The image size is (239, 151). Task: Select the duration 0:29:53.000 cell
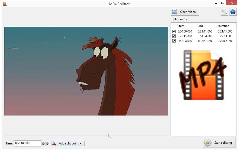225,36
